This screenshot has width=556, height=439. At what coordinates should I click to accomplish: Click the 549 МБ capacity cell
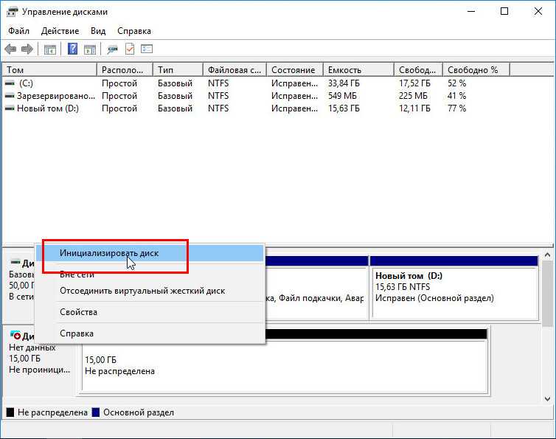pos(342,96)
